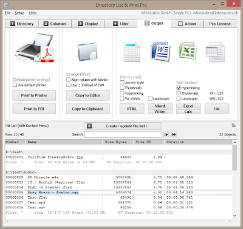Open the File menu
This screenshot has height=229, width=243.
point(7,13)
